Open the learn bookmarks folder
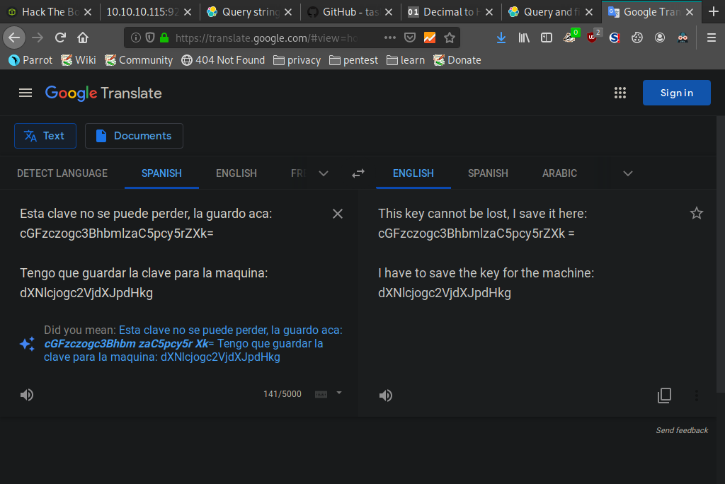725x484 pixels. tap(406, 60)
